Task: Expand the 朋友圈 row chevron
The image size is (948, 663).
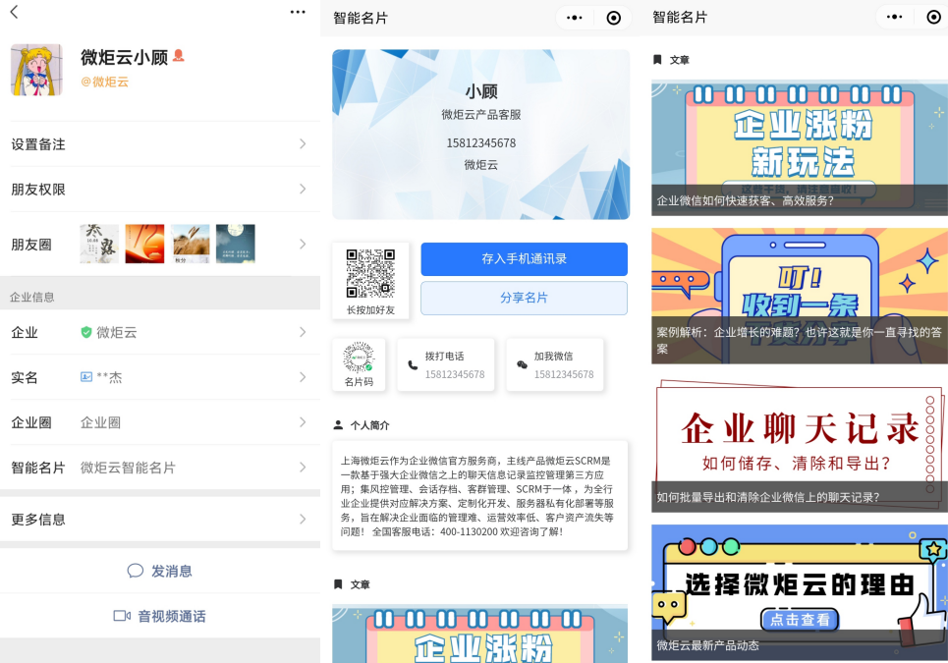Action: 303,245
